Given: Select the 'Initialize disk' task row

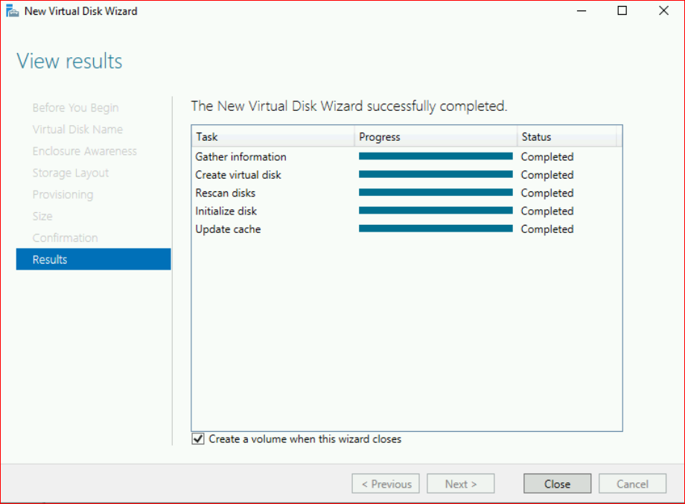Looking at the screenshot, I should point(226,211).
